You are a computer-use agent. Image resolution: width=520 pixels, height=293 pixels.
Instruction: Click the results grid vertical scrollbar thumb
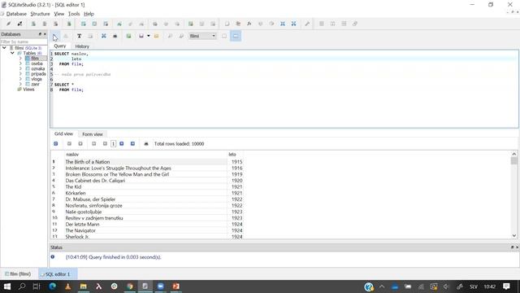click(514, 161)
